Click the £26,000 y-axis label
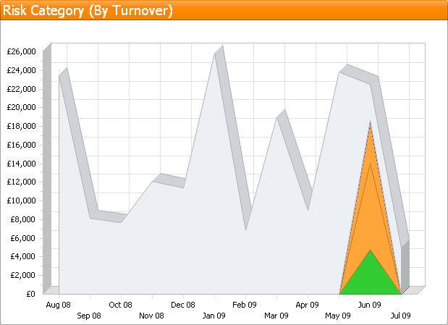This screenshot has width=448, height=325. point(20,51)
